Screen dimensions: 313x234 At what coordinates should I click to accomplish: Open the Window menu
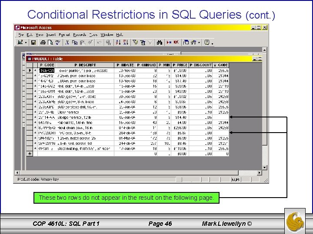point(107,35)
